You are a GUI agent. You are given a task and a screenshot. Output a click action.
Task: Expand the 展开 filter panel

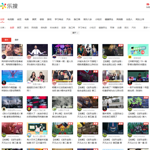(x=75, y=33)
